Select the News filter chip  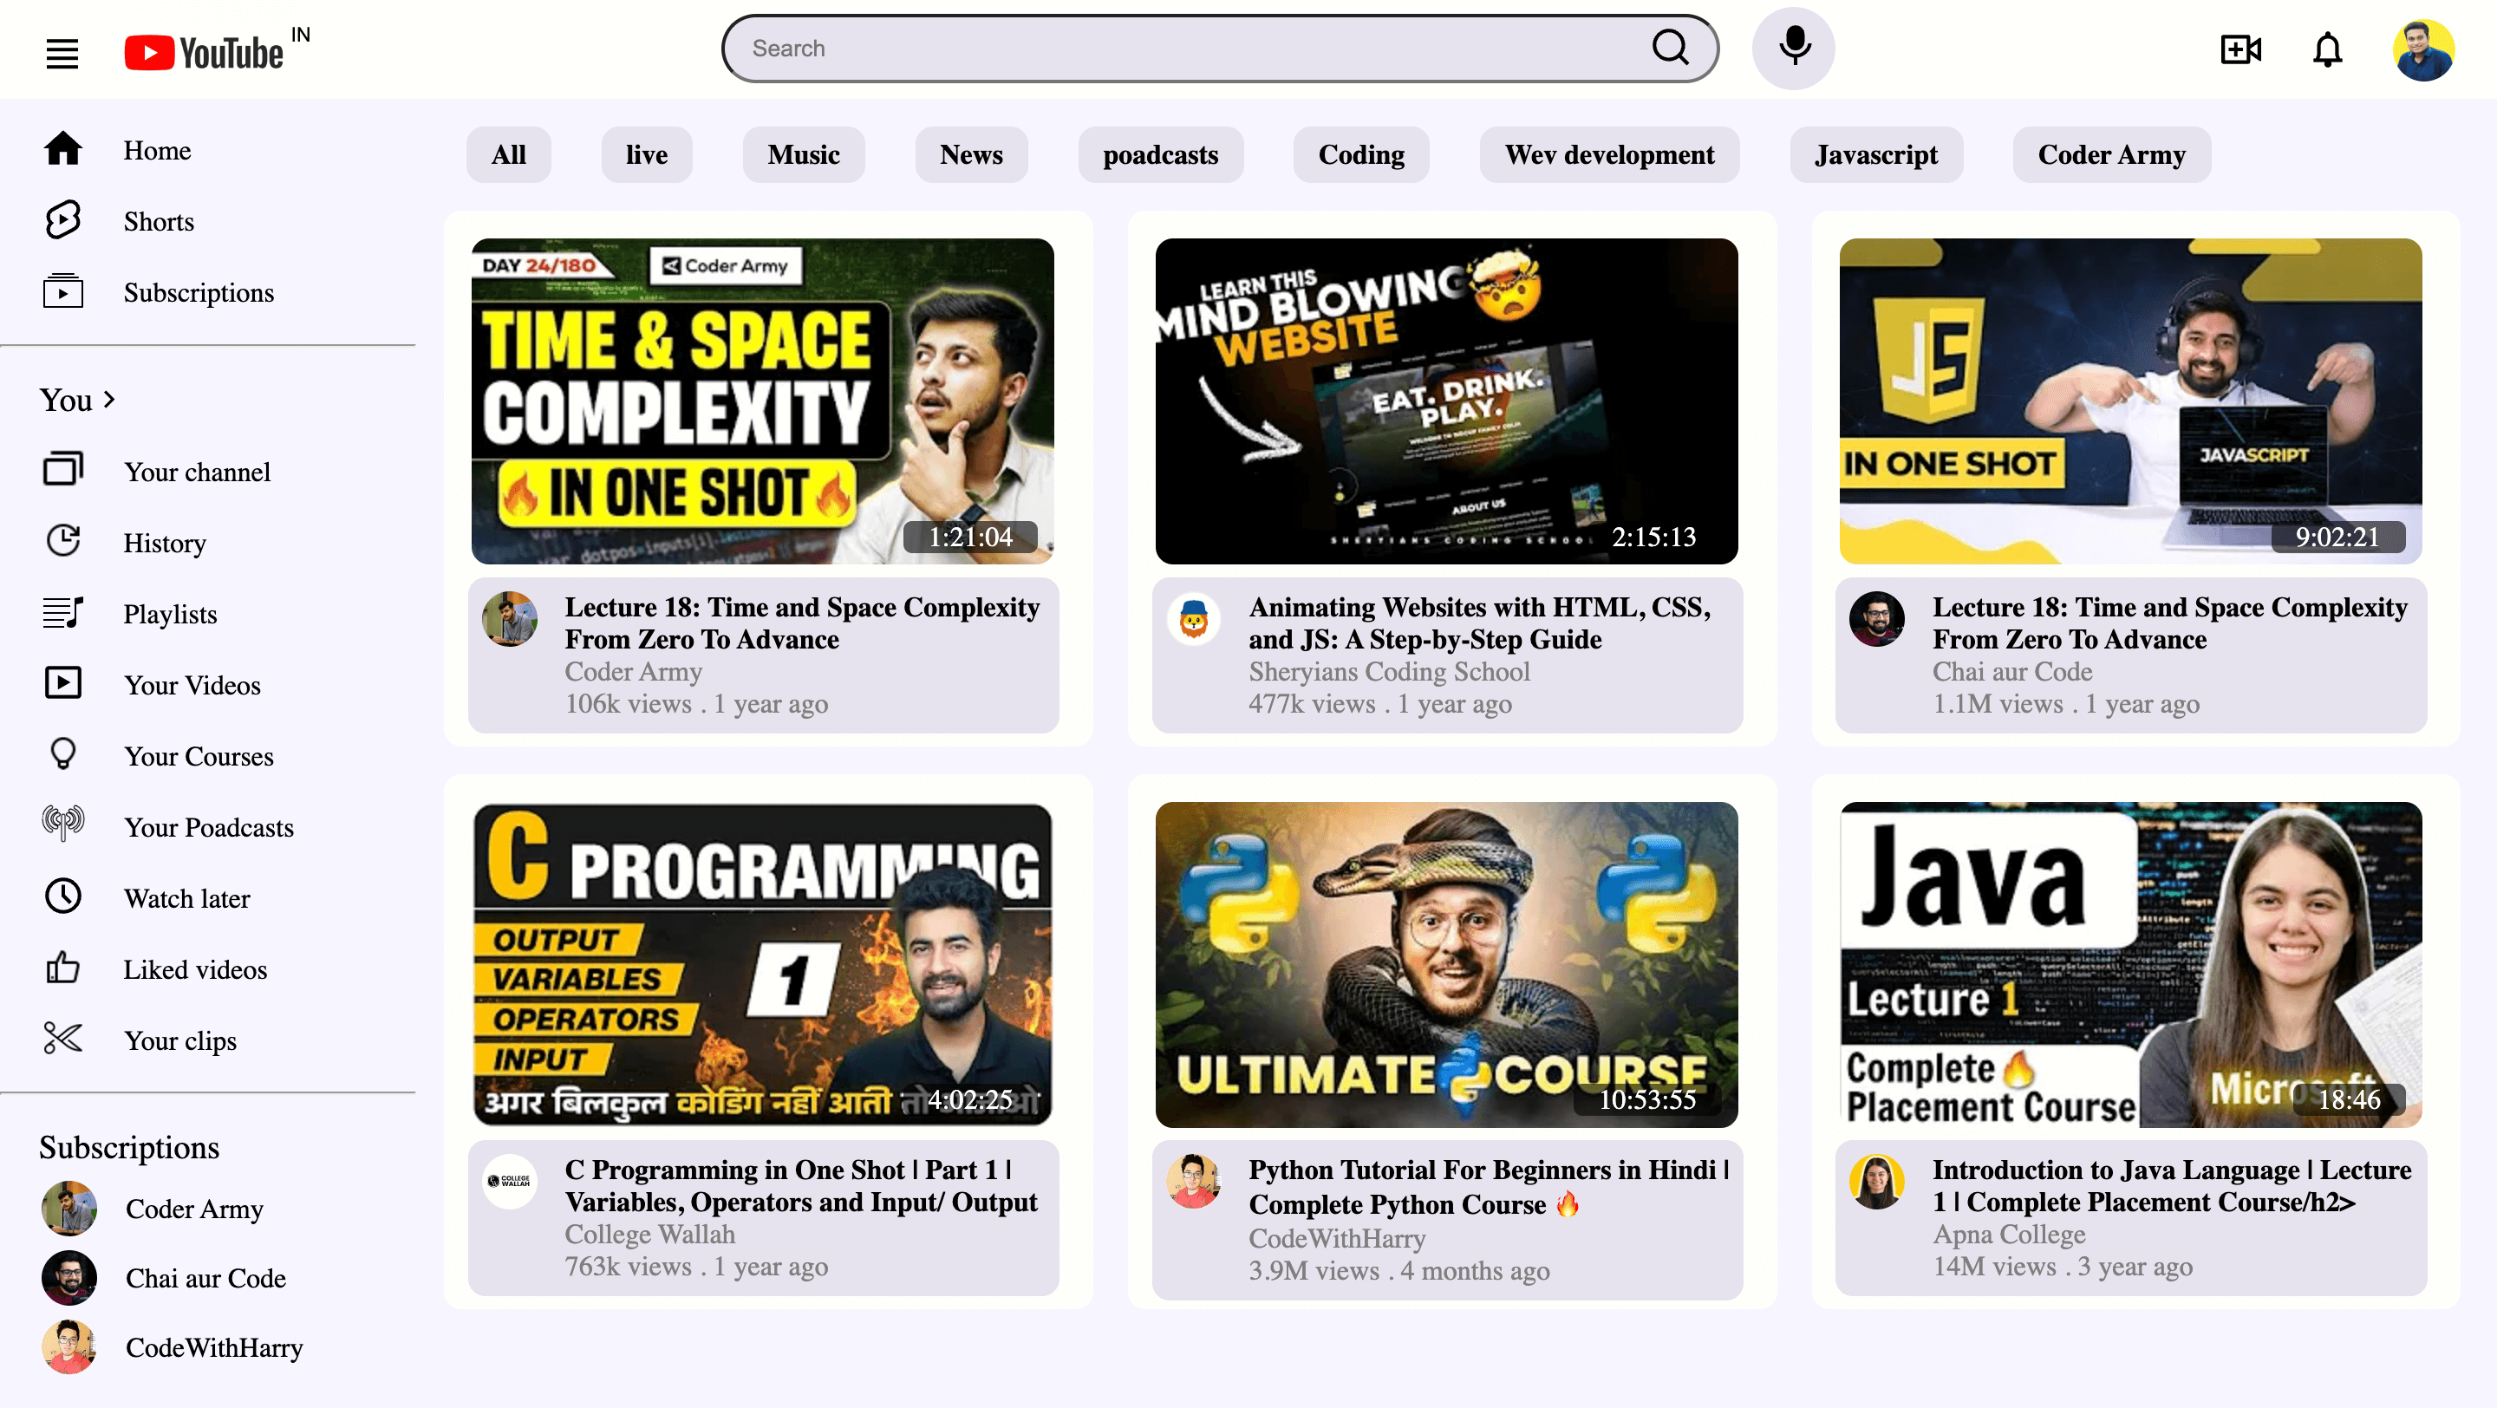(x=971, y=155)
